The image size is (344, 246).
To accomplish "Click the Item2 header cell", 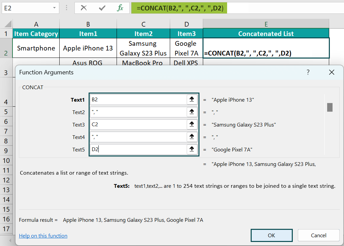I will [143, 34].
